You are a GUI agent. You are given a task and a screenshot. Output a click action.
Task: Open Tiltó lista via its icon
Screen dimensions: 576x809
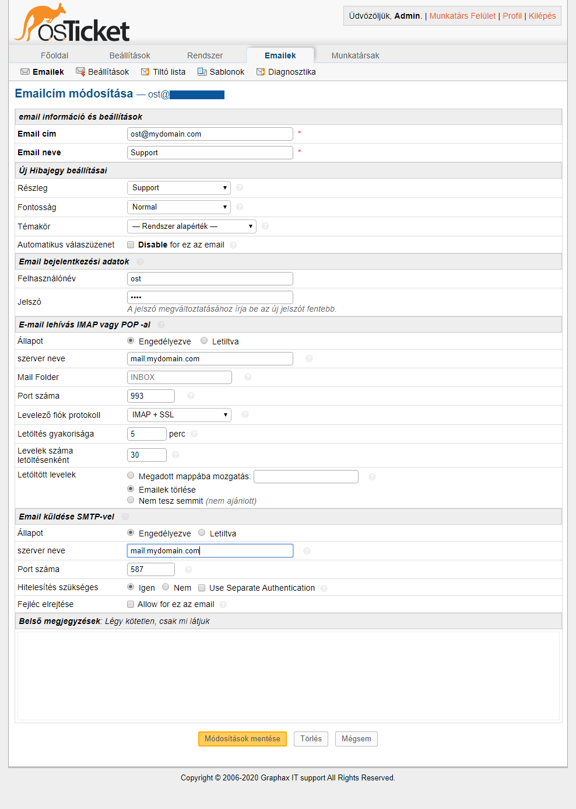pyautogui.click(x=145, y=72)
